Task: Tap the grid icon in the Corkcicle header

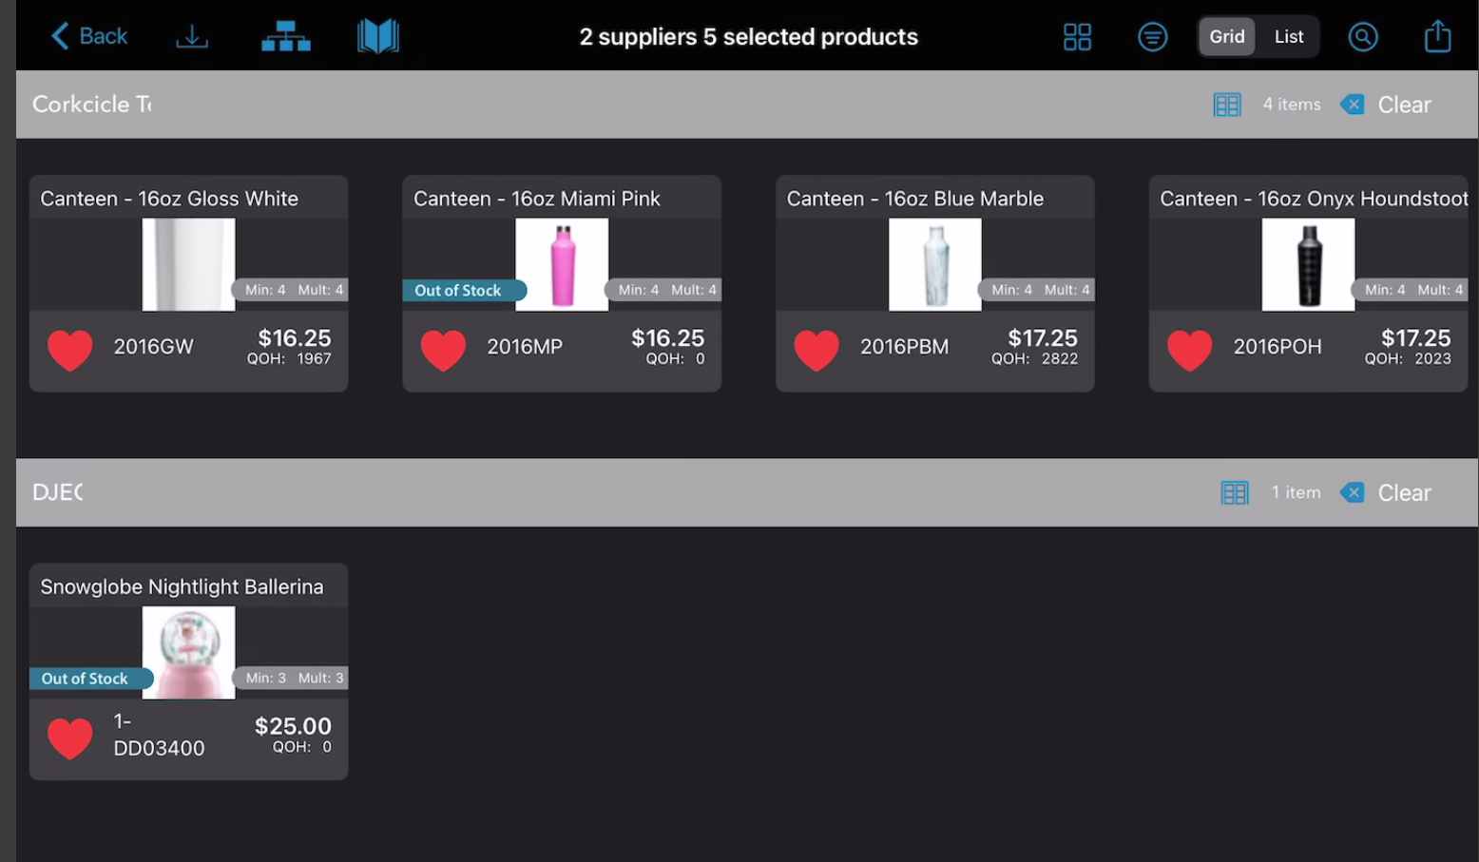Action: (x=1227, y=105)
